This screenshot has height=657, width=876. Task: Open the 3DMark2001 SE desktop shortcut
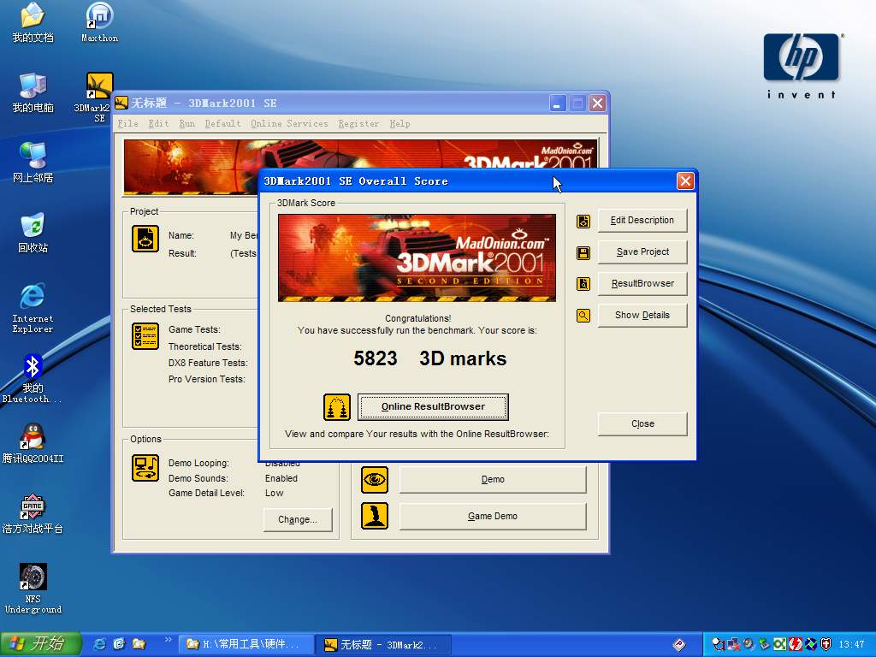99,98
